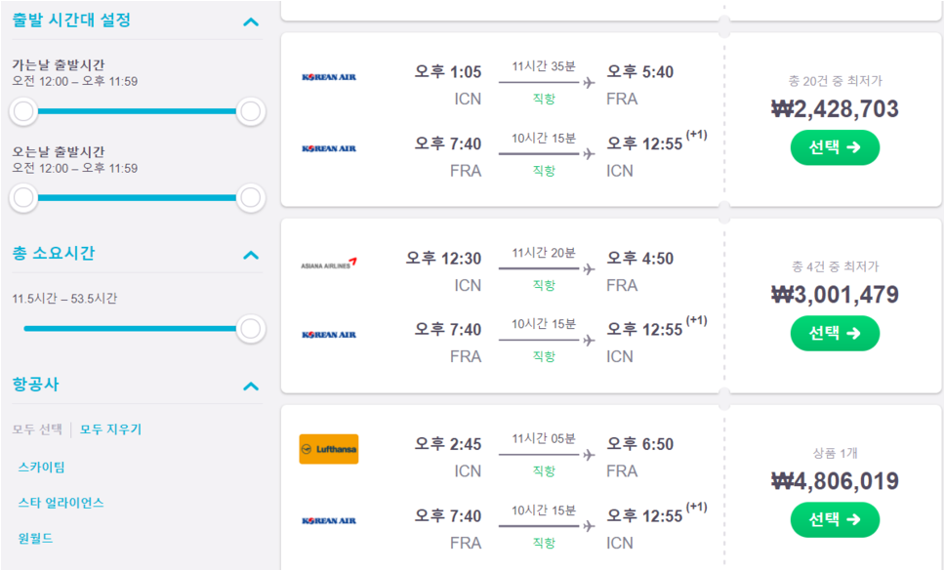Collapse the 출발 시간대 설정 section
This screenshot has height=571, width=945.
(x=251, y=22)
